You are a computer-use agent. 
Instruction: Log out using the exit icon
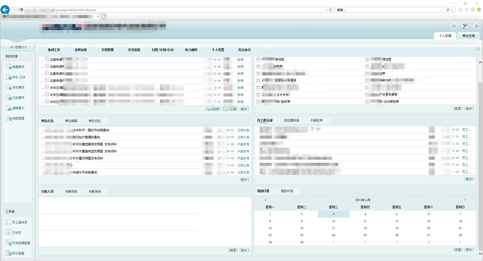(x=476, y=26)
